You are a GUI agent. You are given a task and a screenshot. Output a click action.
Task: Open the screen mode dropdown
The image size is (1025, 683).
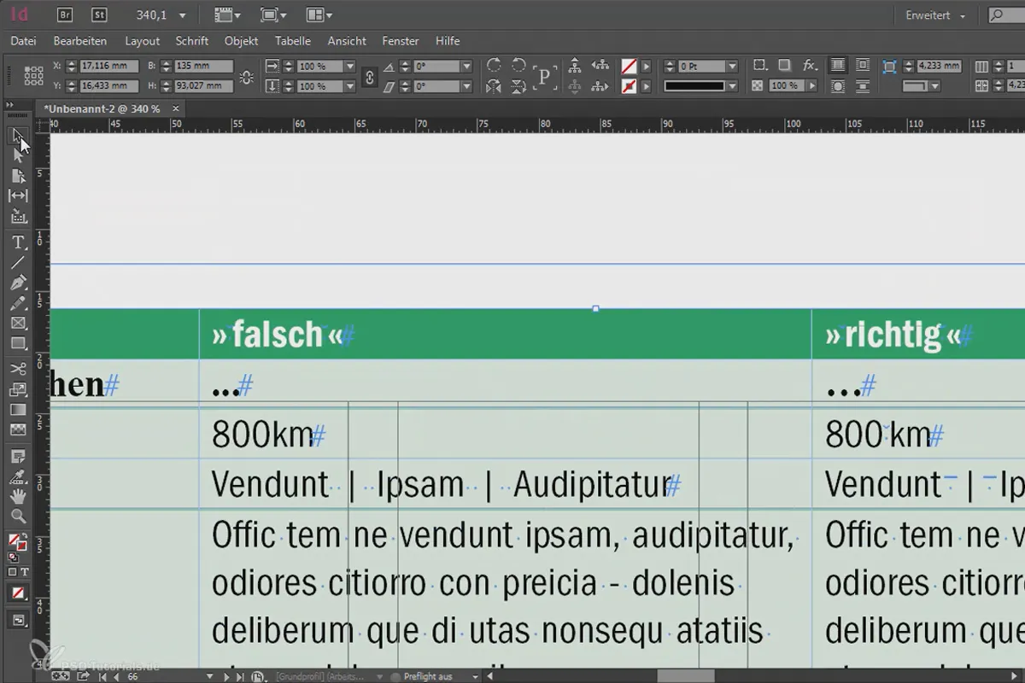pos(273,15)
